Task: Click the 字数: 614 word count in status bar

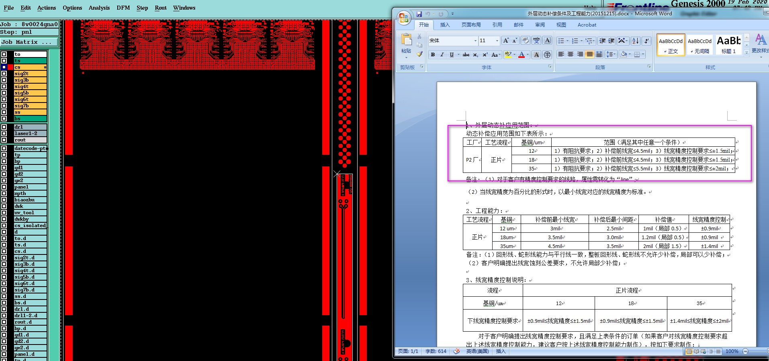Action: point(436,351)
